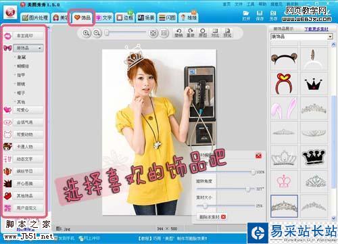The height and width of the screenshot is (244, 338).
Task: Click the actual size view icon
Action: click(164, 33)
